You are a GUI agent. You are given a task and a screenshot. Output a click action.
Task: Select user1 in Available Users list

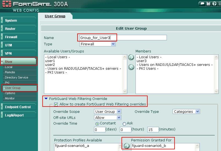coord(50,61)
